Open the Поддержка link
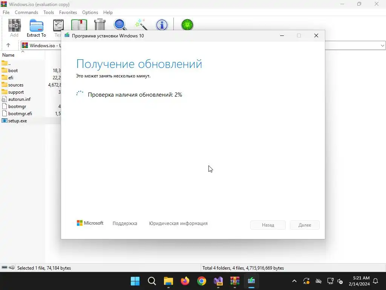Screen dimensions: 386x290 click(x=125, y=224)
